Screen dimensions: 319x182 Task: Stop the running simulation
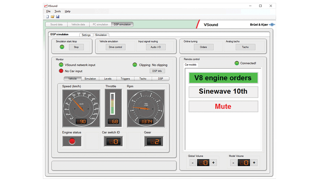pos(76,47)
